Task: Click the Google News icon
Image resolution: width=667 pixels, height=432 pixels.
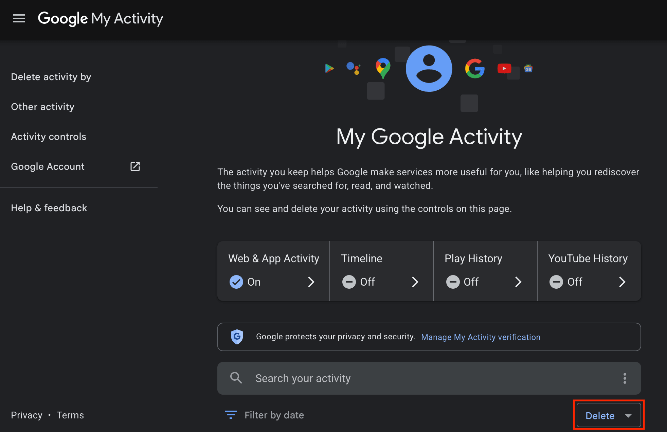Action: 528,69
